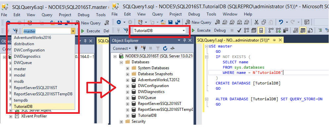329x128 pixels.
Task: Open the Window menu
Action: point(230,14)
